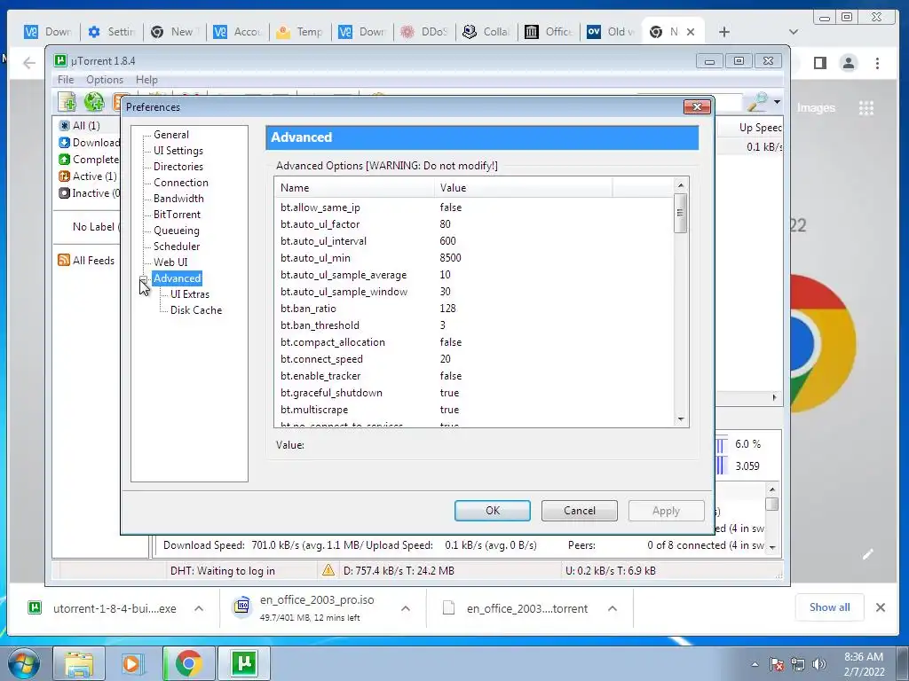Toggle Chrome side panel icon
Viewport: 909px width, 681px height.
(x=819, y=63)
